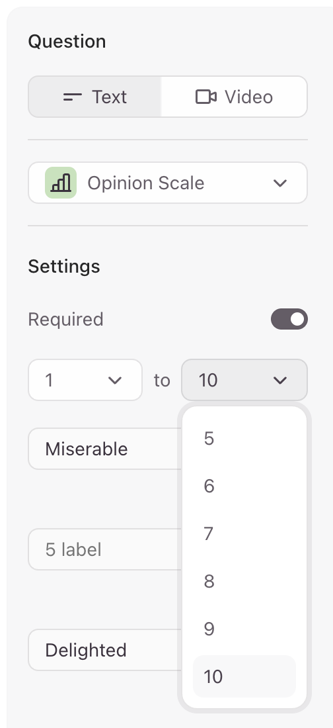Screen dimensions: 333x728
Task: Switch question mode to Video
Action: point(234,97)
